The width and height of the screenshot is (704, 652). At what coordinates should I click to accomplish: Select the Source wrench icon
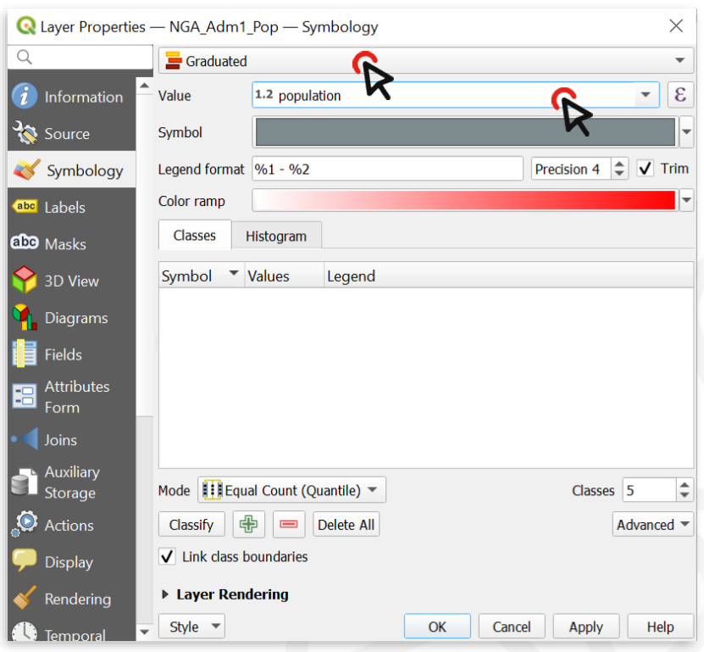(25, 134)
